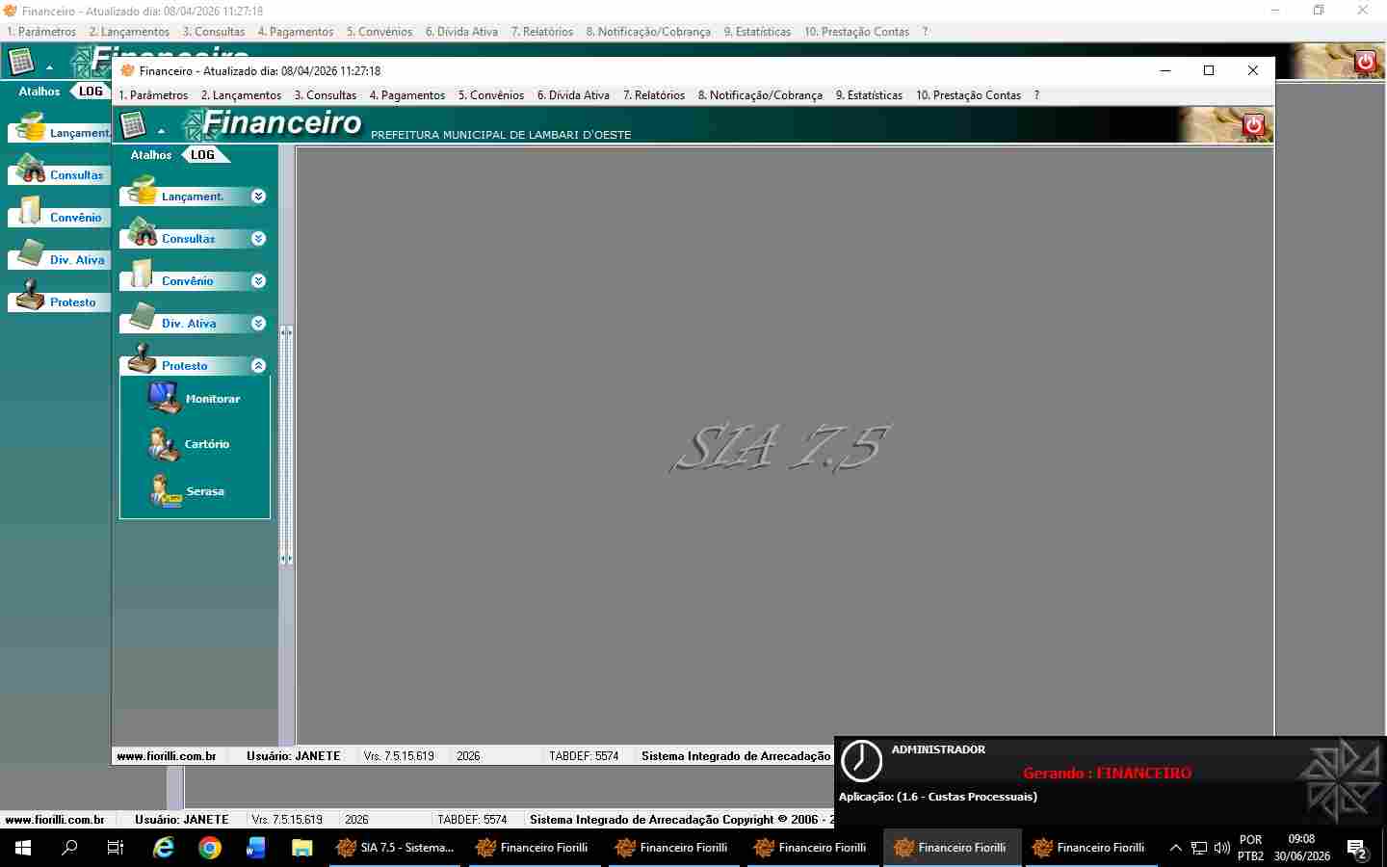Switch to the LOG tab
Image resolution: width=1387 pixels, height=867 pixels.
click(x=202, y=155)
